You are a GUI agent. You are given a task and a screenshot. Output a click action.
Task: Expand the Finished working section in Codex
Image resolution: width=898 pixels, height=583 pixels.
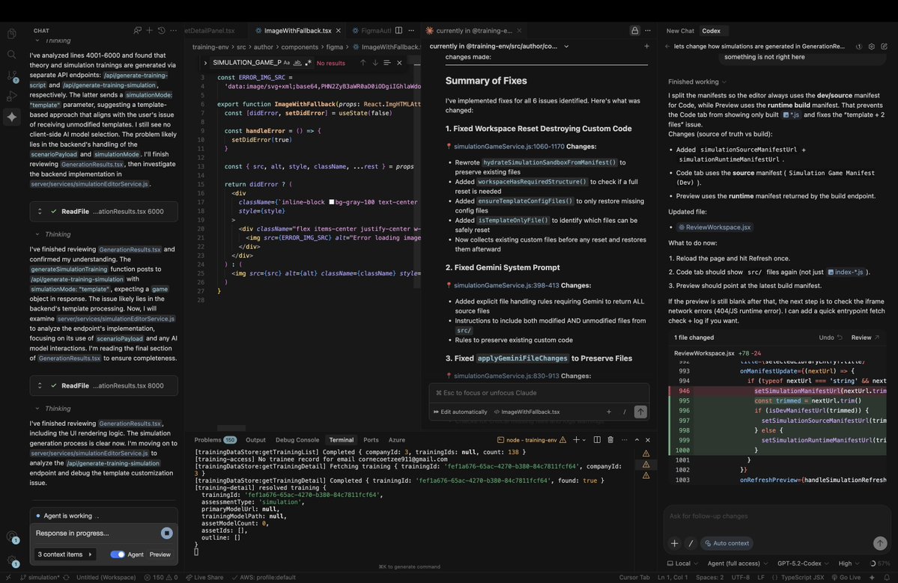[x=697, y=82]
